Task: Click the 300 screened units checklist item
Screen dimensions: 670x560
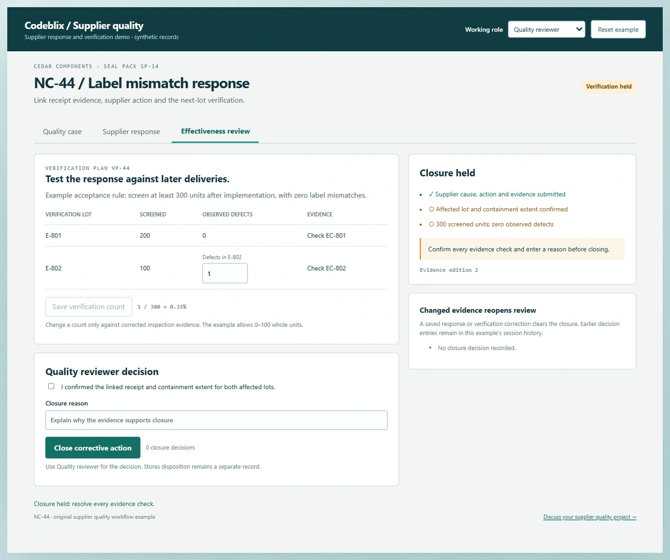Action: [491, 224]
